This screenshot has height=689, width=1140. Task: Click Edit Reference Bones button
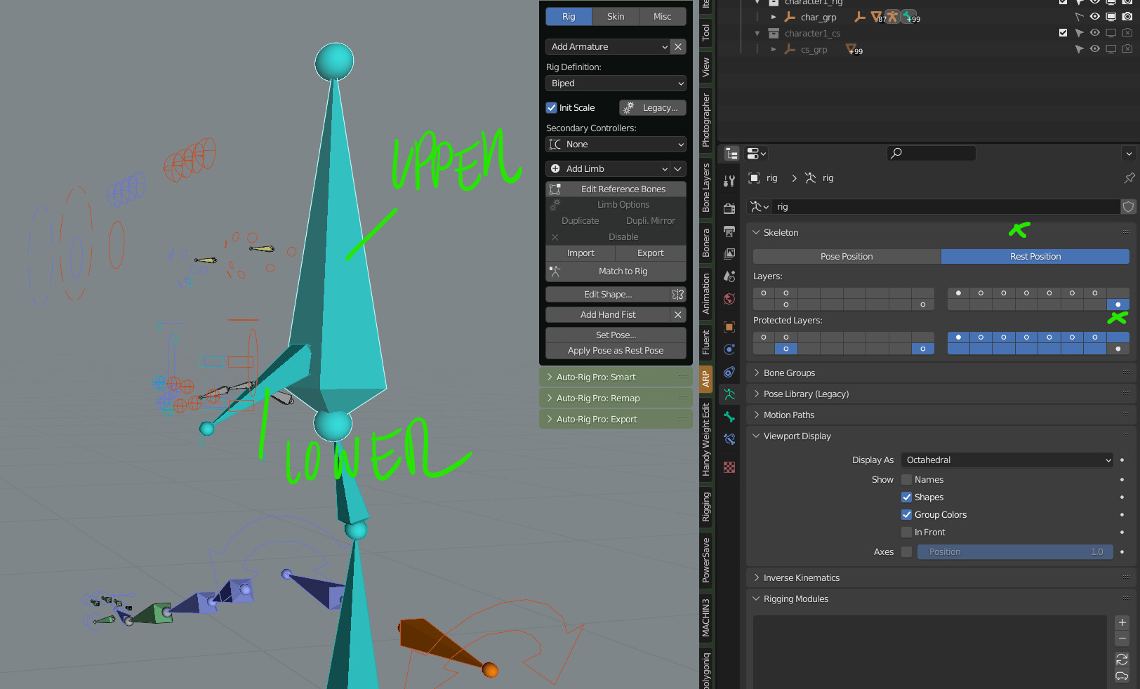616,189
